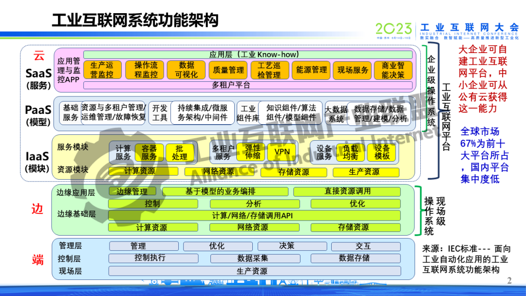Click the 数据采集 box in 控制层
Viewport: 526px width, 296px height.
(252, 258)
